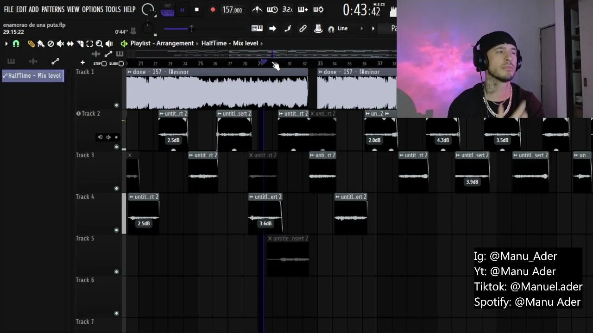Open the VIEW menu
Image resolution: width=593 pixels, height=333 pixels.
coord(73,9)
